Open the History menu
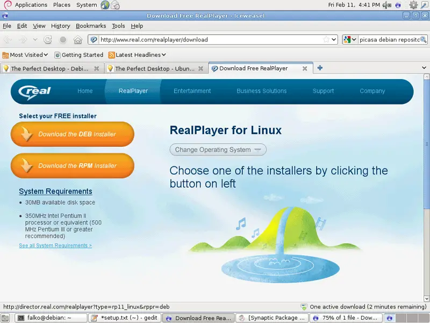The image size is (430, 323). point(61,26)
